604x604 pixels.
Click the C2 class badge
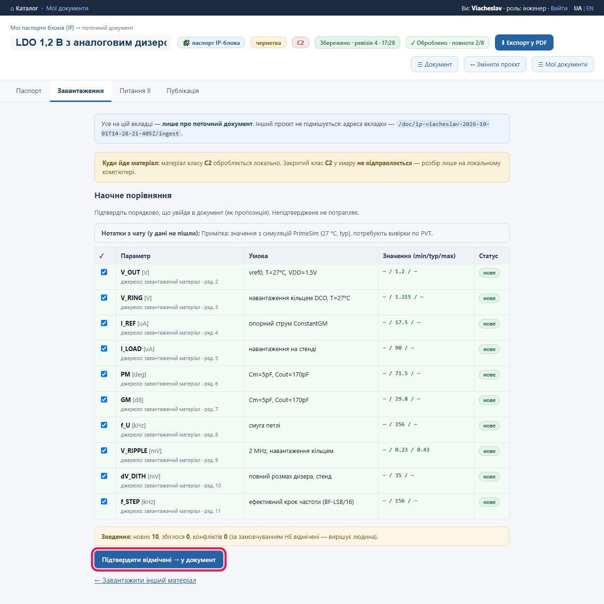click(301, 42)
